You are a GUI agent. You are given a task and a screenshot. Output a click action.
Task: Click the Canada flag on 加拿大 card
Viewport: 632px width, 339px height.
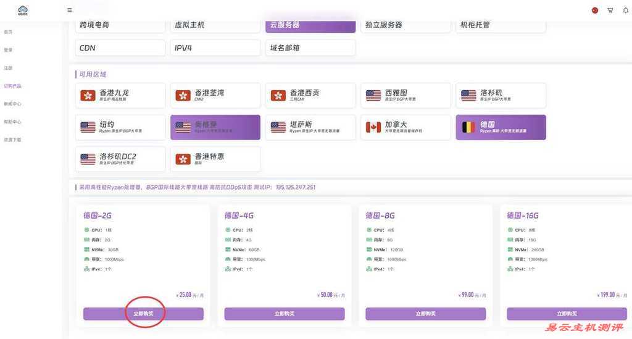pos(373,127)
